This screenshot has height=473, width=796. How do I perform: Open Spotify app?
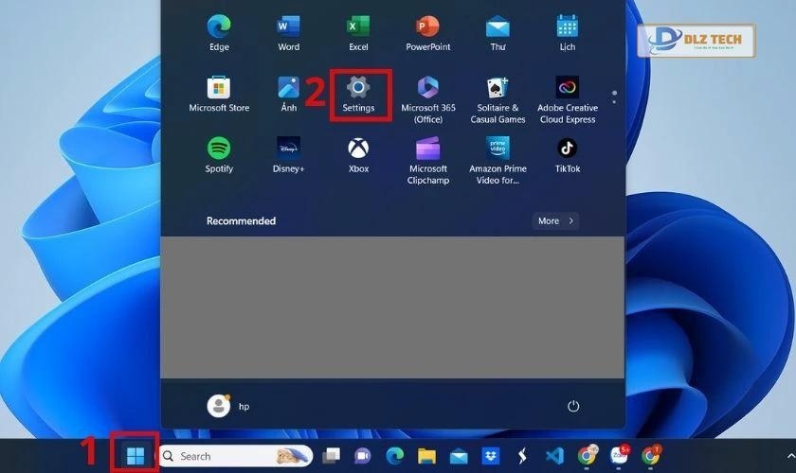219,154
